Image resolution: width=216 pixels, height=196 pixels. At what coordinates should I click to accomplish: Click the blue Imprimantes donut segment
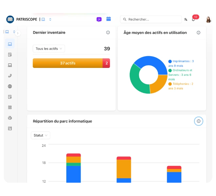coord(153,61)
